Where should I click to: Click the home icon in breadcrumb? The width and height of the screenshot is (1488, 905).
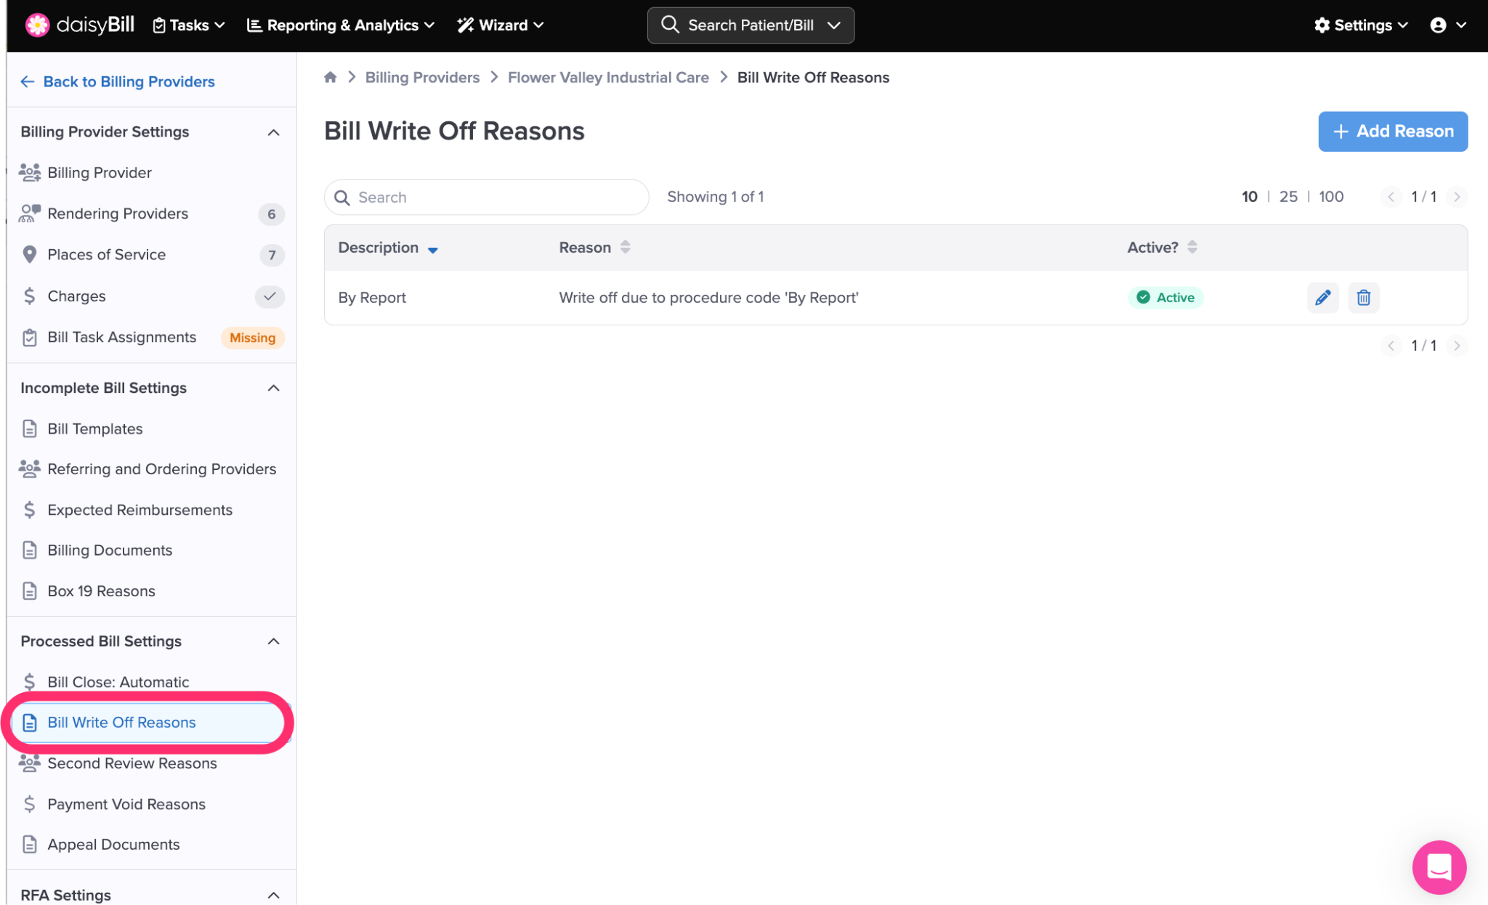point(330,77)
